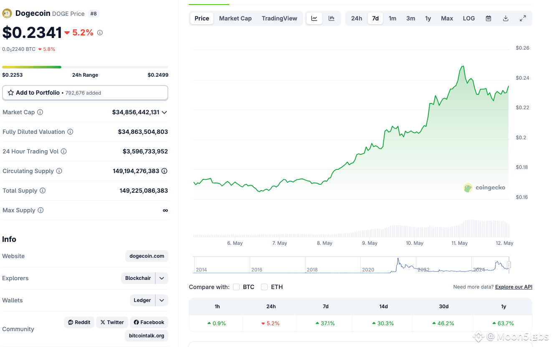Open the calendar date range picker
Viewport: 552px width, 347px height.
pyautogui.click(x=489, y=18)
